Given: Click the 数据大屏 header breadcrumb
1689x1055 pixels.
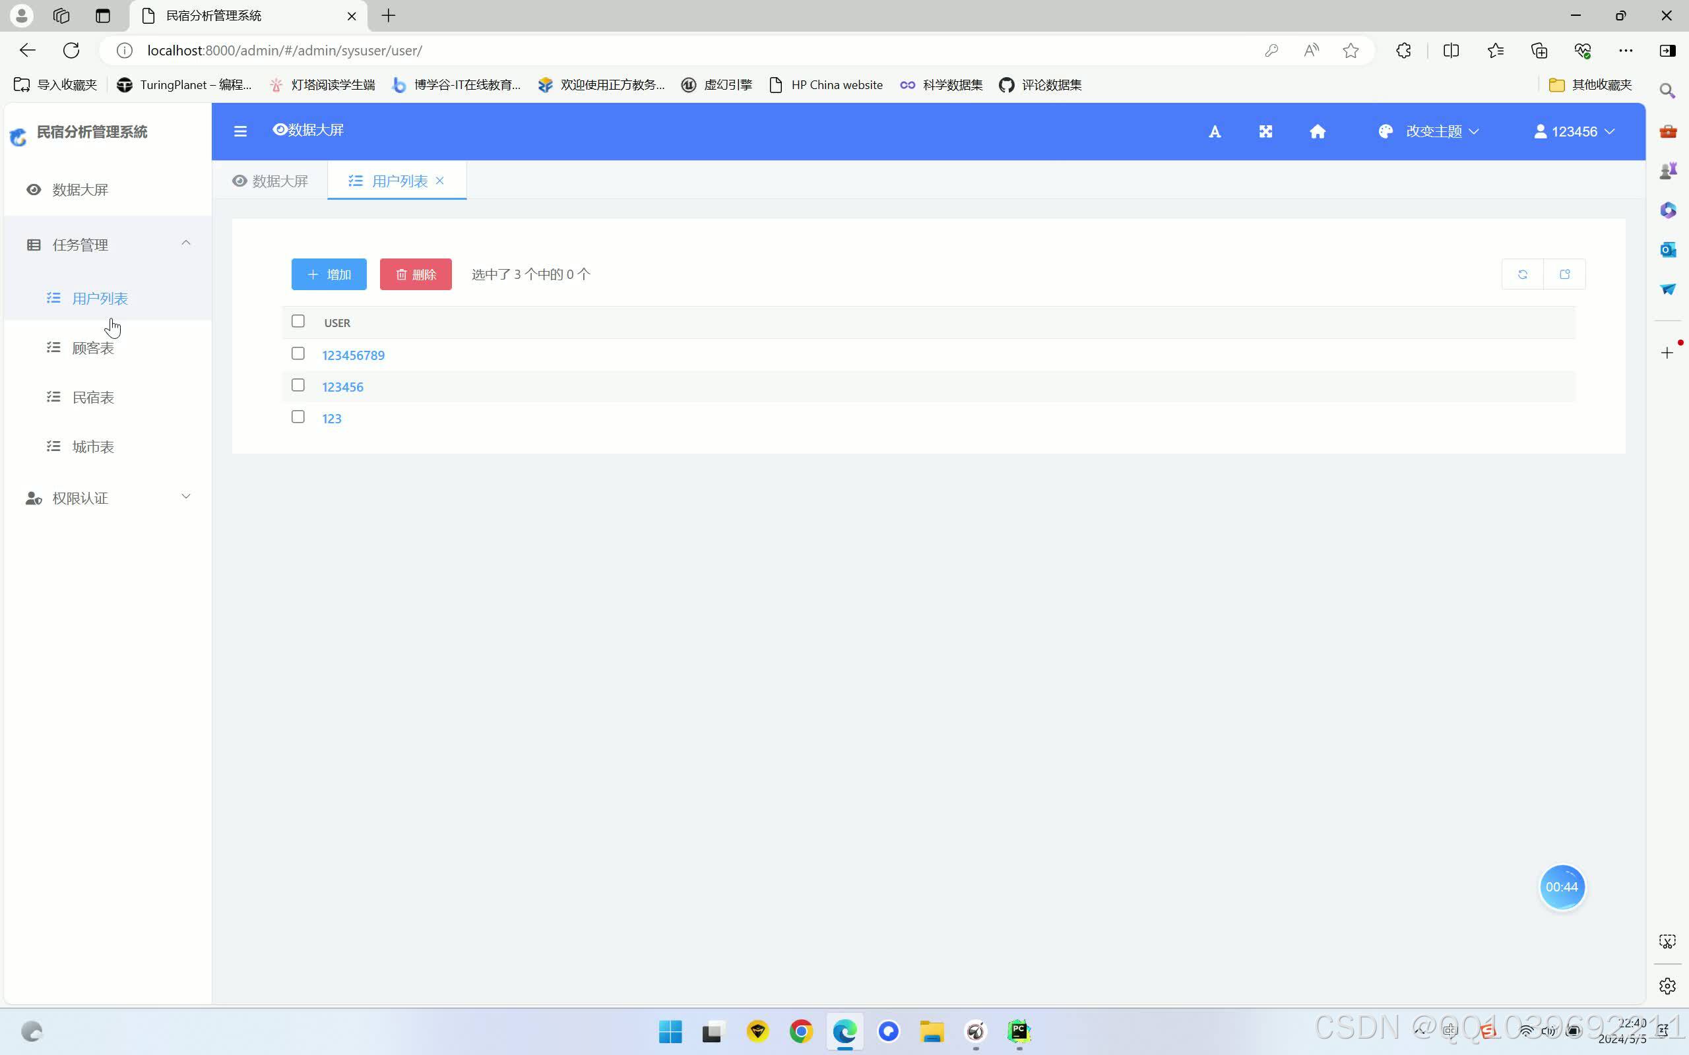Looking at the screenshot, I should point(308,130).
